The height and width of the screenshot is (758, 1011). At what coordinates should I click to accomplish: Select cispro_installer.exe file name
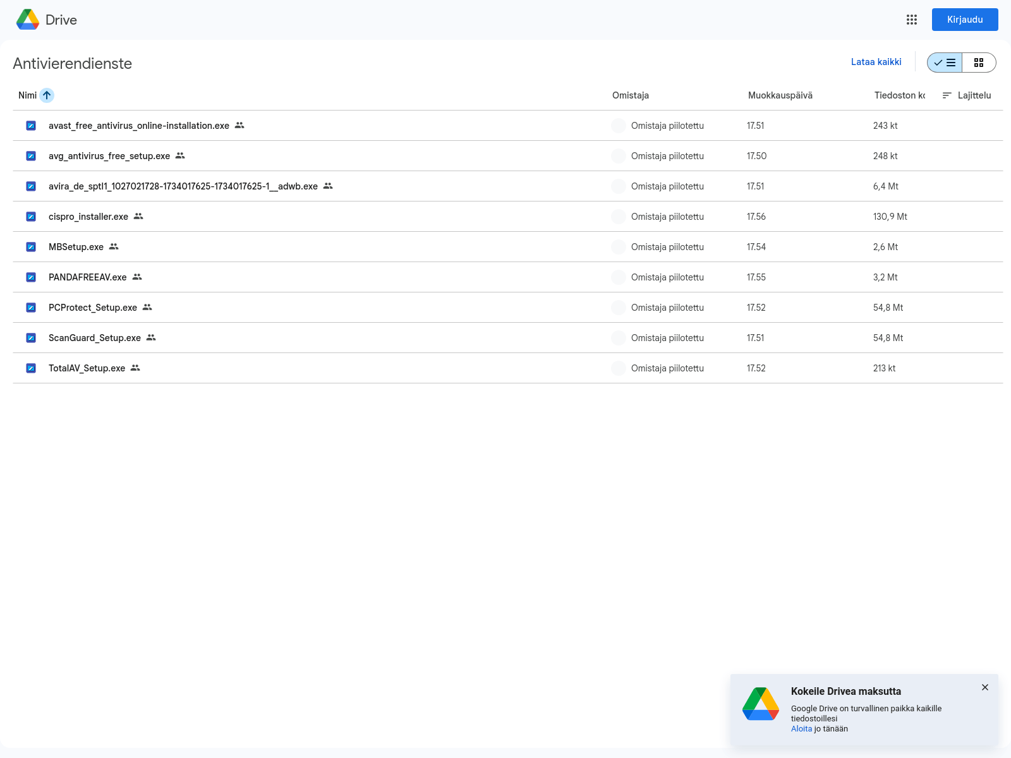pyautogui.click(x=88, y=217)
